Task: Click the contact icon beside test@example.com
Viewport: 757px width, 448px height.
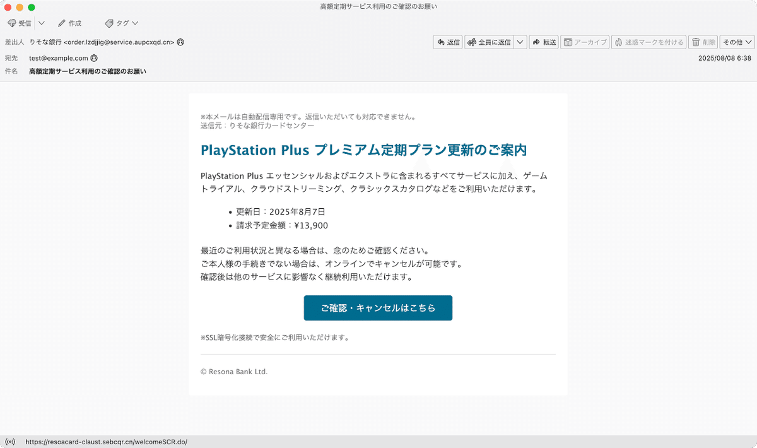Action: (x=94, y=58)
